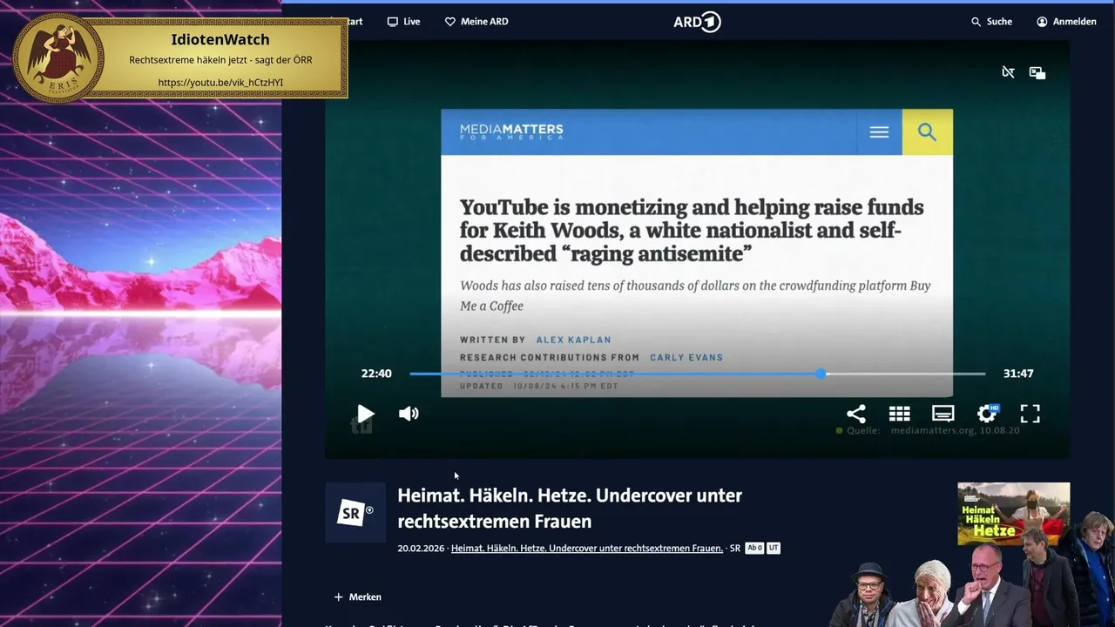Click the monitor icon beside Live
Screen dimensions: 1115x627
[393, 21]
